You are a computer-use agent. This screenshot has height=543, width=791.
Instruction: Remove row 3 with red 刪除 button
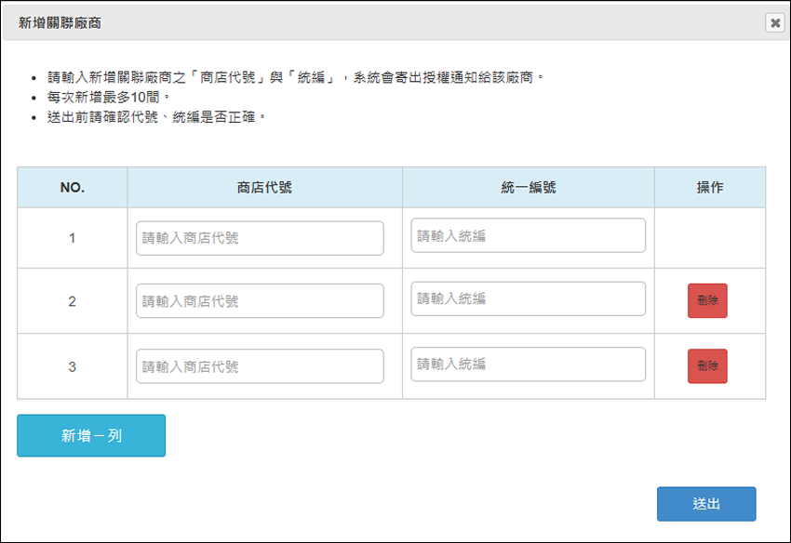[x=707, y=366]
